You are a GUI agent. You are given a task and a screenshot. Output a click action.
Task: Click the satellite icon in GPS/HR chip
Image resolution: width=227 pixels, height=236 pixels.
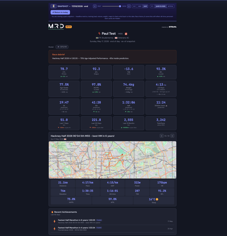click(58, 47)
